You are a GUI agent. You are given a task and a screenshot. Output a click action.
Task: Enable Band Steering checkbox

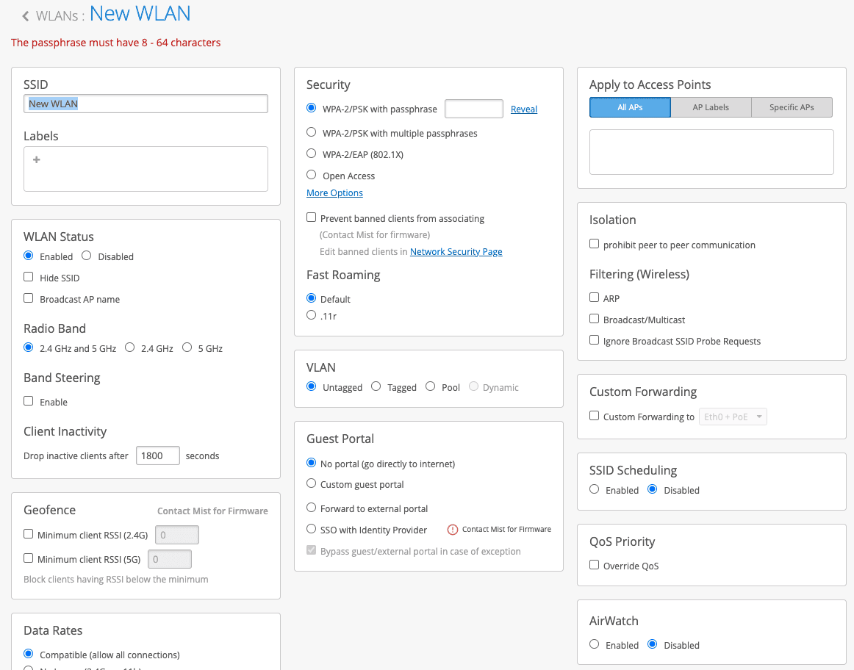pyautogui.click(x=29, y=401)
